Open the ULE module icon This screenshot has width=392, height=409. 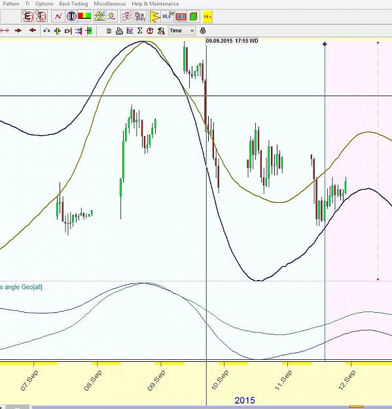168,16
